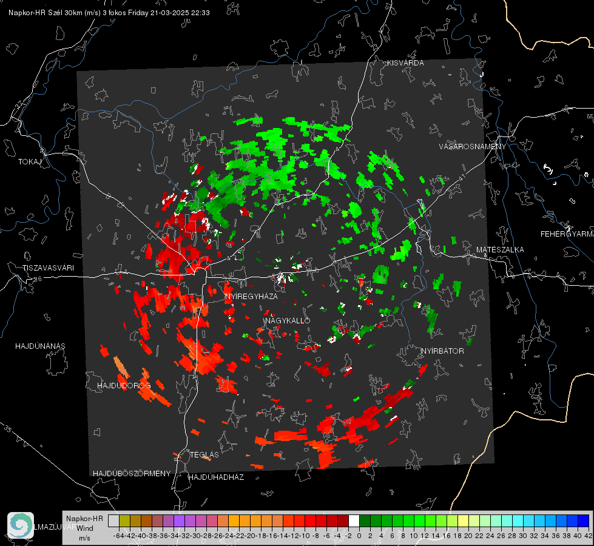Screen dimensions: 594x546
Task: Click the -64 value in the legend scale
Action: tap(119, 536)
